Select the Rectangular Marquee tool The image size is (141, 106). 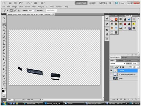(x=4, y=21)
